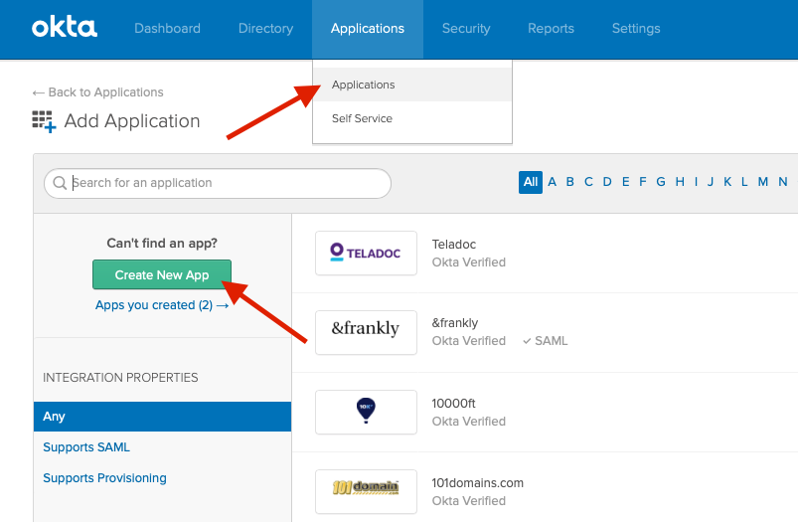This screenshot has width=798, height=522.
Task: Filter apps by letter B
Action: point(570,182)
